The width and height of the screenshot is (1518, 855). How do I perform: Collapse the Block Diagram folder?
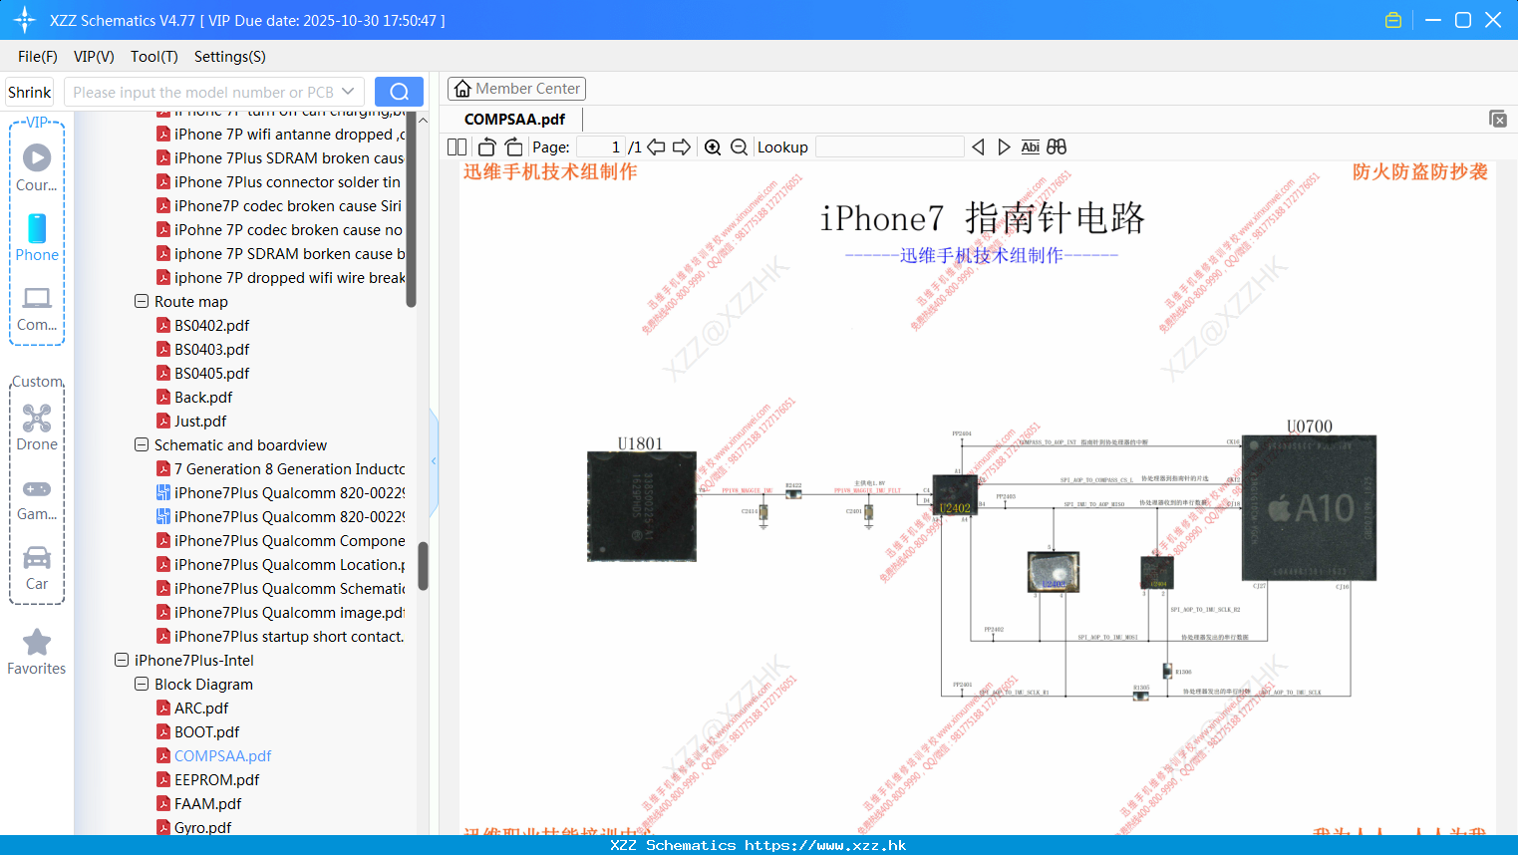tap(142, 684)
